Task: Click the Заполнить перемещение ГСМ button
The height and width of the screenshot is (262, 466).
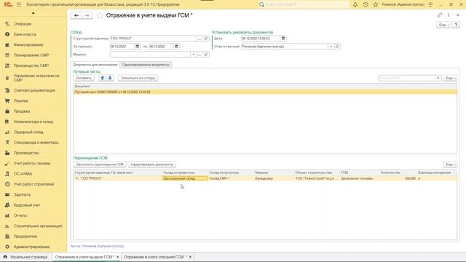Action: point(100,164)
